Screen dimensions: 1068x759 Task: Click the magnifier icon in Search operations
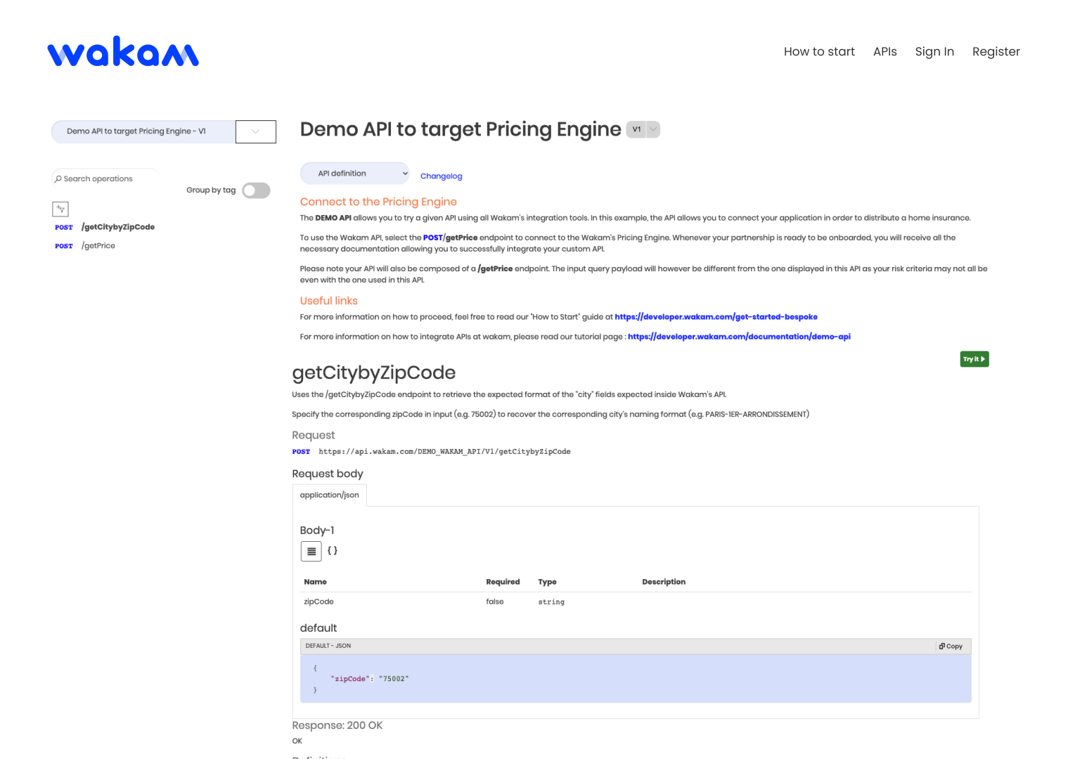[58, 179]
